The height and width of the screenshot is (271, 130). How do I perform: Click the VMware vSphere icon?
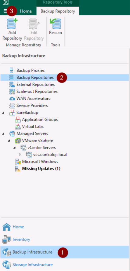(18, 141)
